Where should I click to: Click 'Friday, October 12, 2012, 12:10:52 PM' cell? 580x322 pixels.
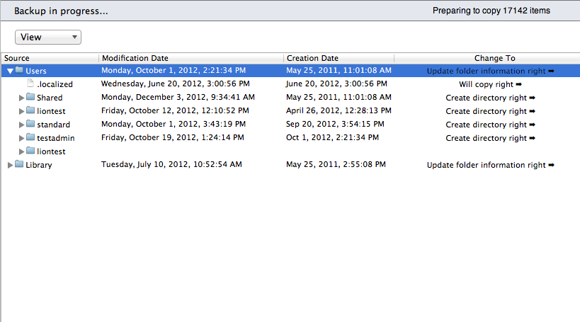tap(175, 110)
